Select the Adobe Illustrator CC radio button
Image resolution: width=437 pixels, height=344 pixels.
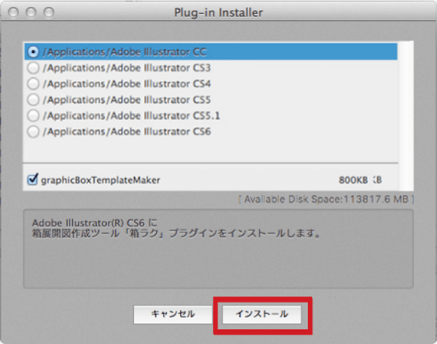pyautogui.click(x=33, y=52)
